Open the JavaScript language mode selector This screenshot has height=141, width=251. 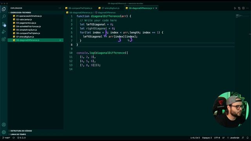point(235,137)
